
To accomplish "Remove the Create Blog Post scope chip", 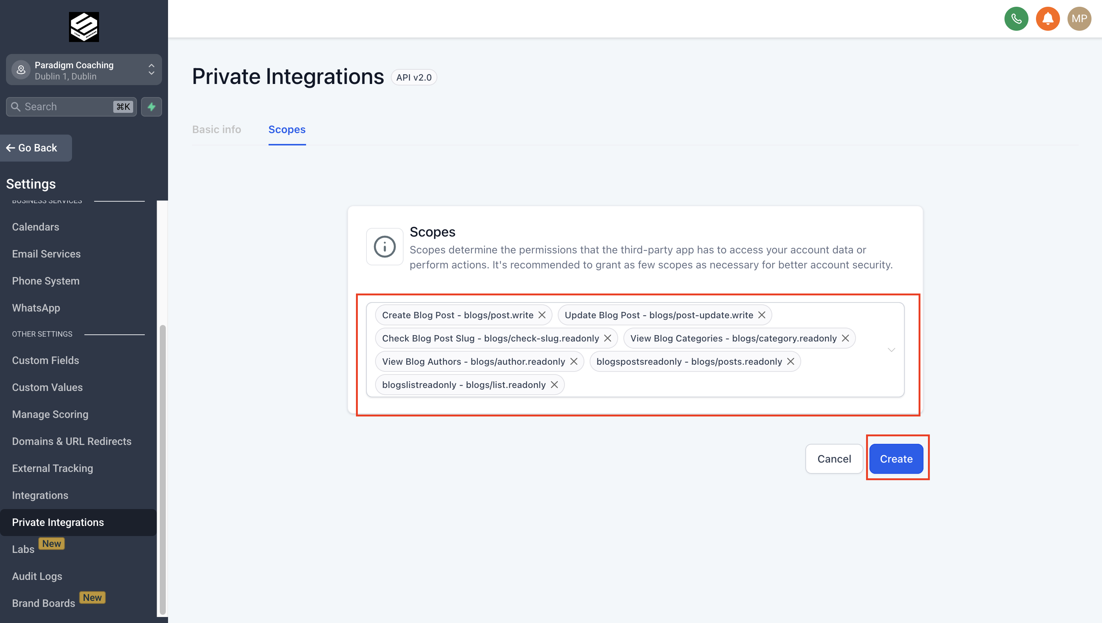I will click(x=542, y=315).
